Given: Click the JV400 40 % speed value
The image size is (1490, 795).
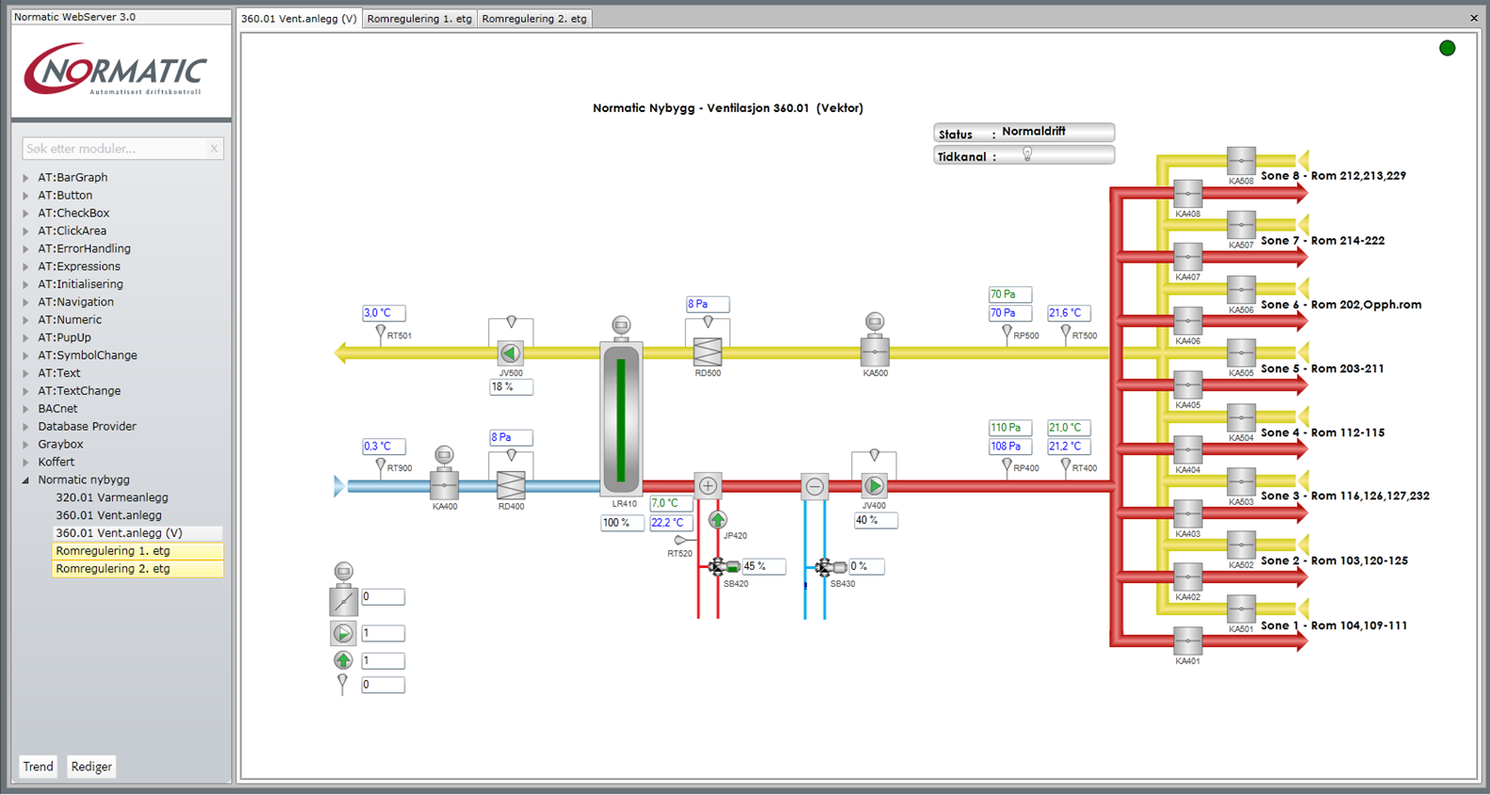Looking at the screenshot, I should click(876, 520).
